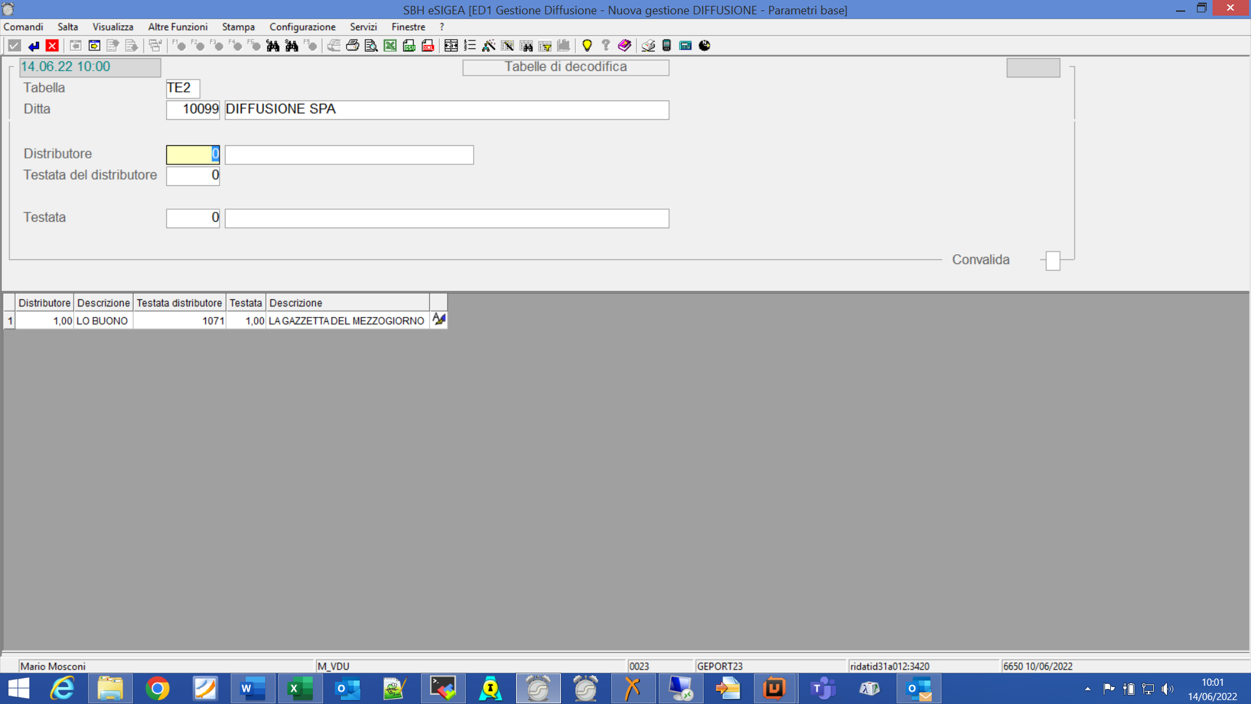Click the Testata del distributore field

pos(192,176)
